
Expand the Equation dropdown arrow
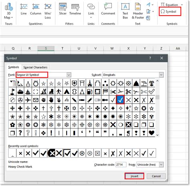pyautogui.click(x=182, y=5)
